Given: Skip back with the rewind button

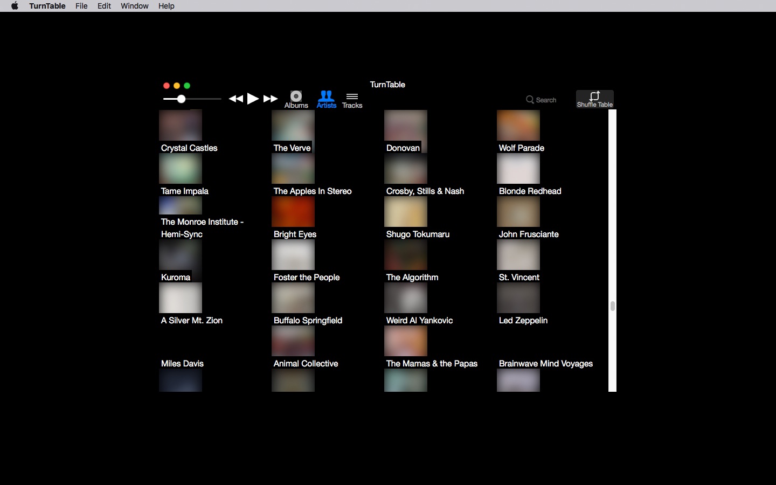Looking at the screenshot, I should (x=235, y=99).
